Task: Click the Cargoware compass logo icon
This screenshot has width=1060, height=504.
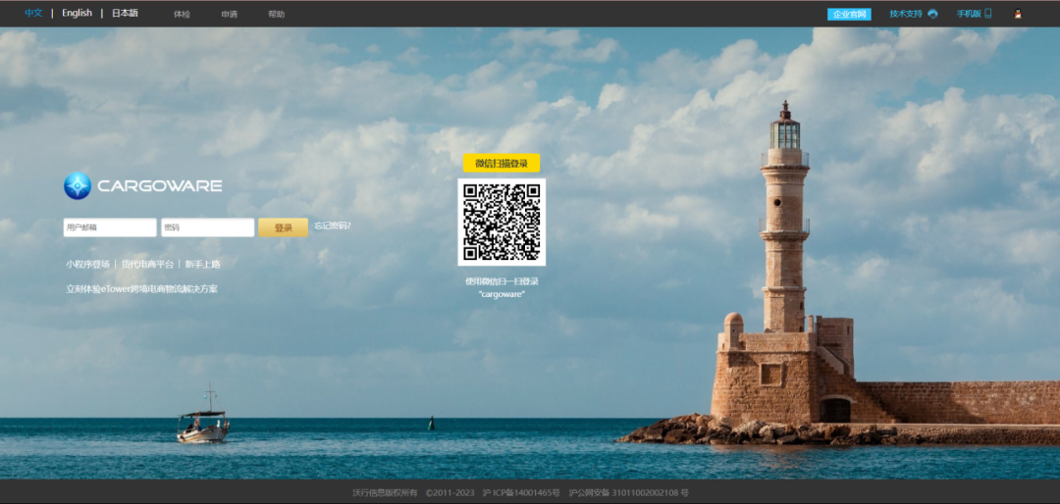Action: tap(78, 185)
